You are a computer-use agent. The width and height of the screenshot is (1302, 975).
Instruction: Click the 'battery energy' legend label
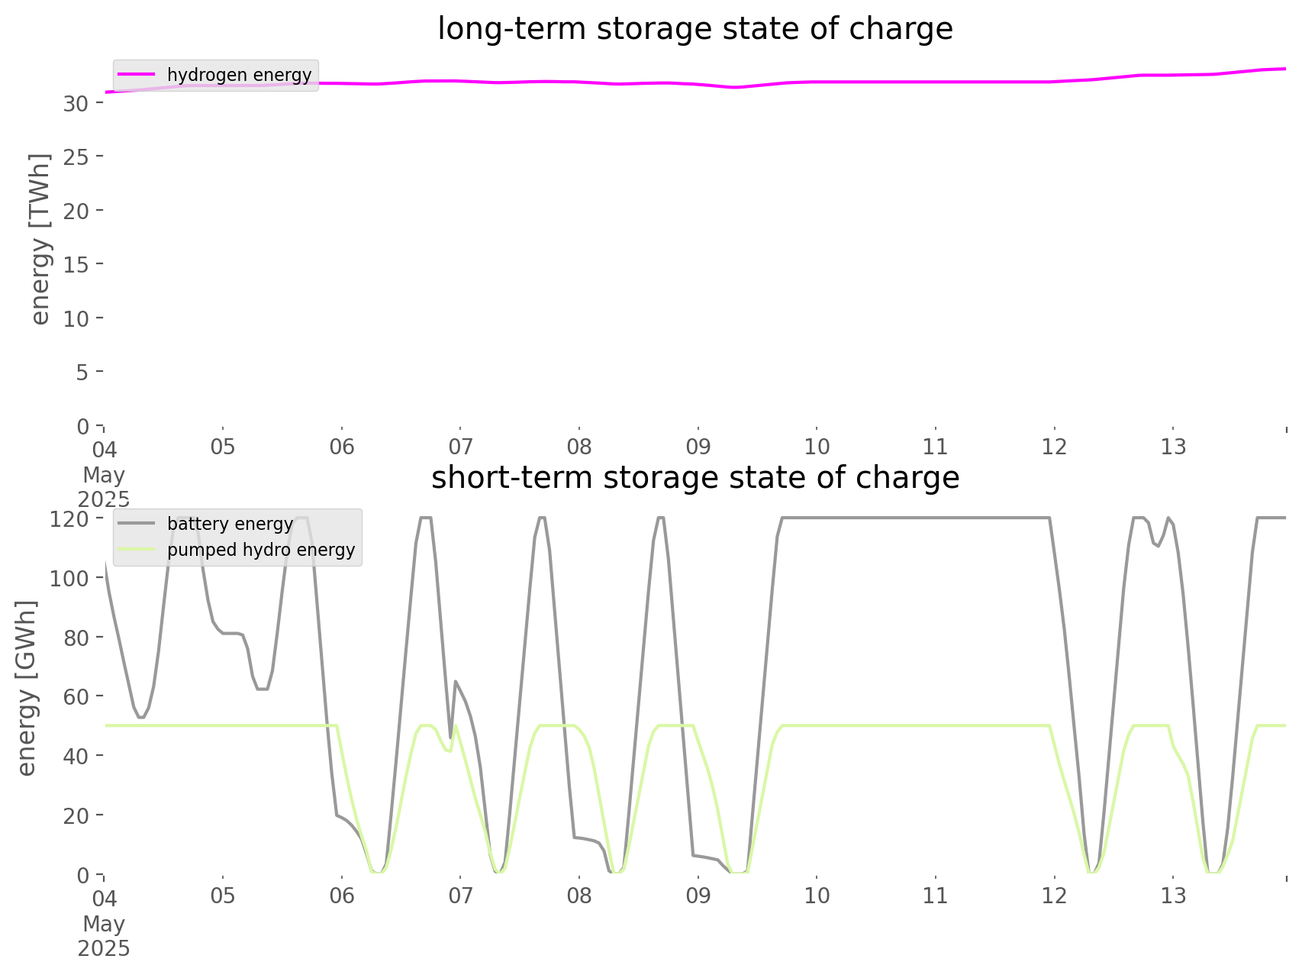coord(230,524)
